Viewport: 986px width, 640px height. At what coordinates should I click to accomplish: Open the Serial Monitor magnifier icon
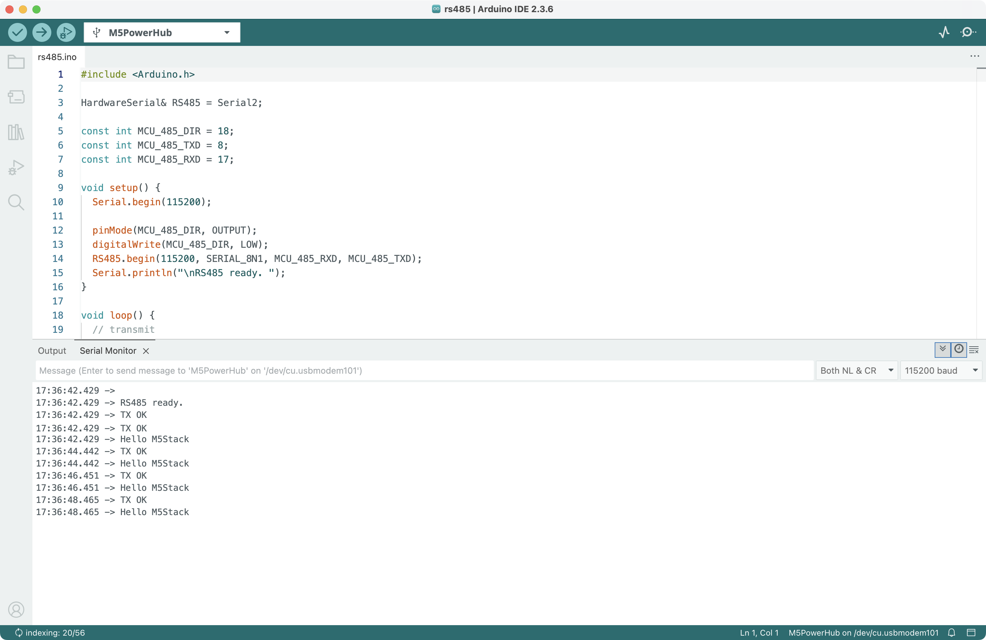[x=968, y=32]
